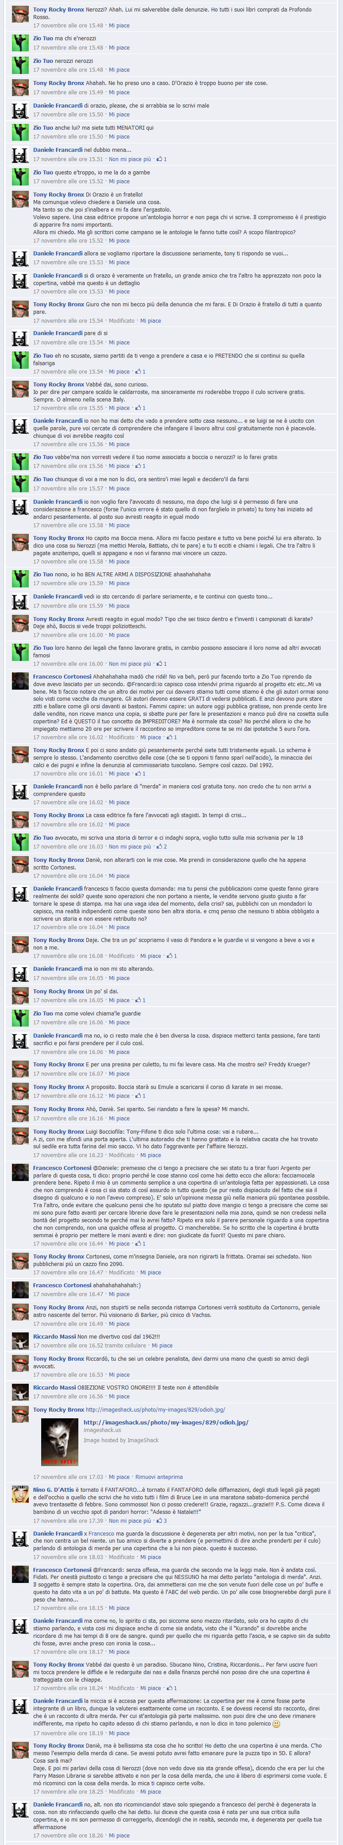The image size is (343, 1845).
Task: Open the bold imageshack.us odioh.jpg preview link
Action: [166, 1422]
